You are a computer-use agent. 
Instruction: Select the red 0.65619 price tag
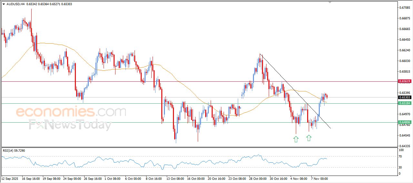(x=405, y=81)
